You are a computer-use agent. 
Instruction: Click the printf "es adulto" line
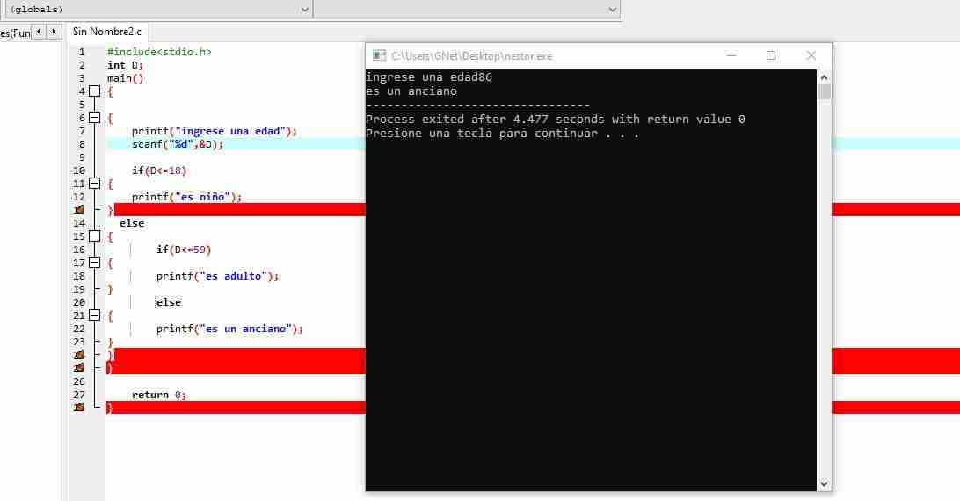tap(217, 276)
